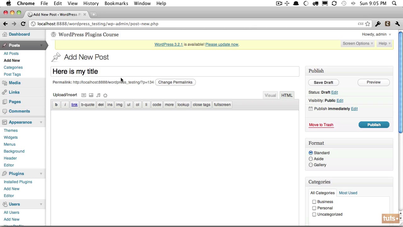Click close tags toolbar button
Image resolution: width=403 pixels, height=227 pixels.
(x=201, y=105)
